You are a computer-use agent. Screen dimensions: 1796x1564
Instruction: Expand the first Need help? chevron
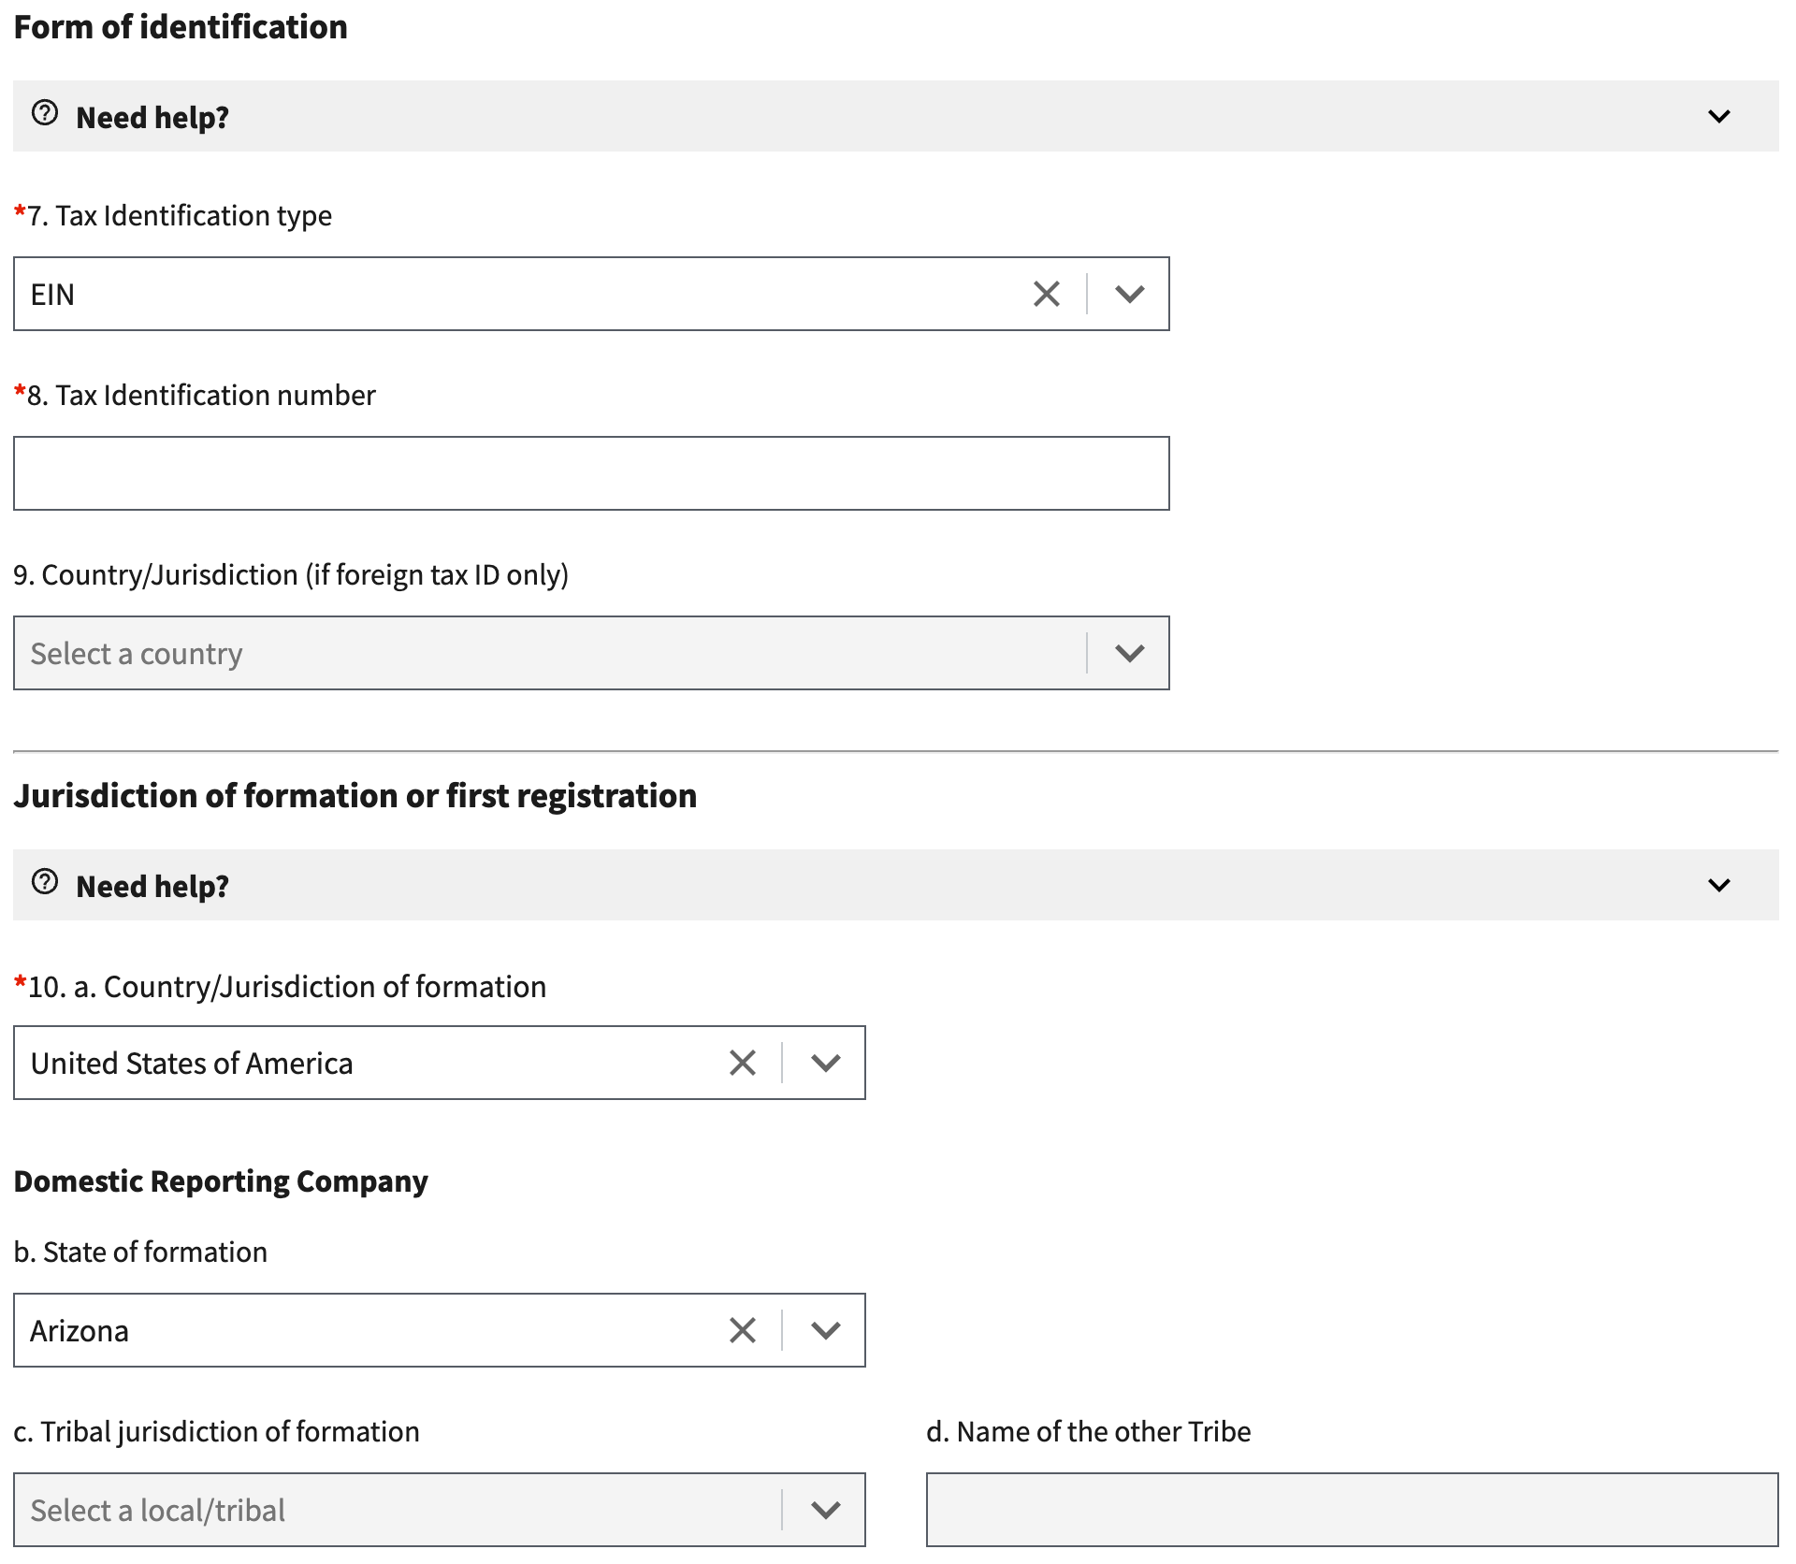[x=1718, y=117]
